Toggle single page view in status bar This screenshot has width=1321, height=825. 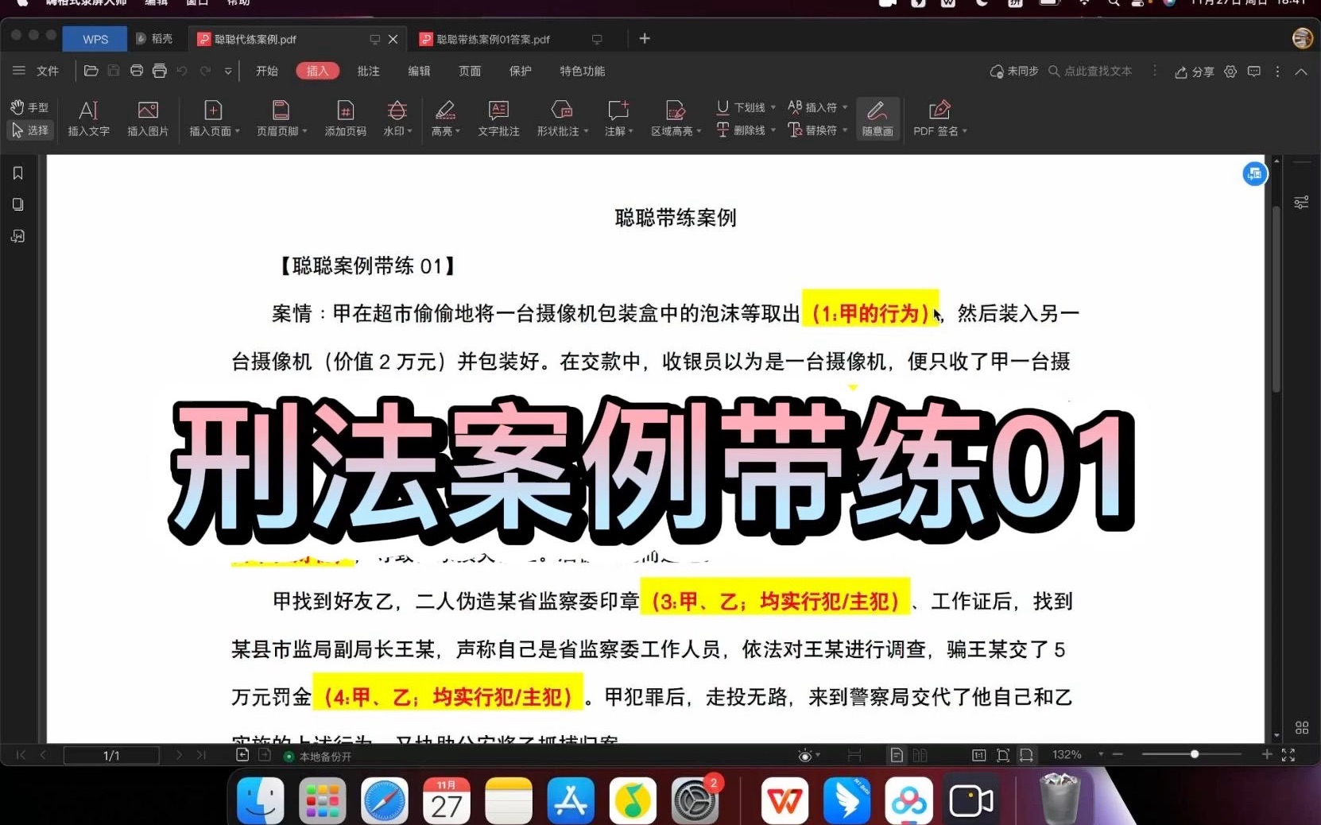pos(897,756)
